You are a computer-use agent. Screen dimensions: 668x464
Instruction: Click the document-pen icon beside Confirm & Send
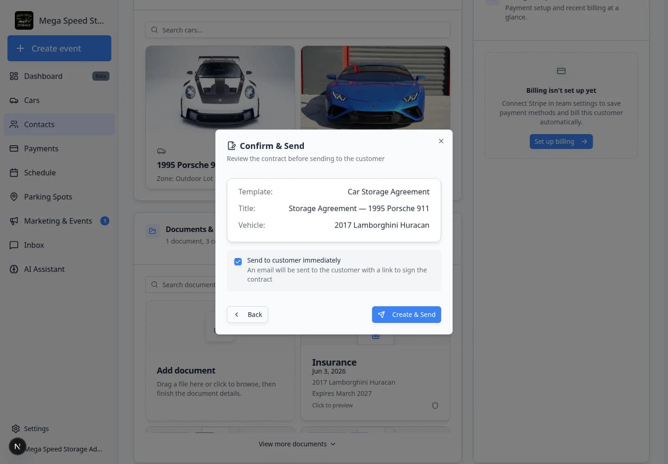pos(231,146)
